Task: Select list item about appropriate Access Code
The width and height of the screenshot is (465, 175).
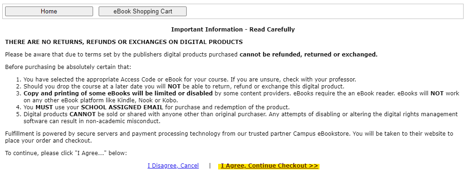Action: [x=190, y=80]
